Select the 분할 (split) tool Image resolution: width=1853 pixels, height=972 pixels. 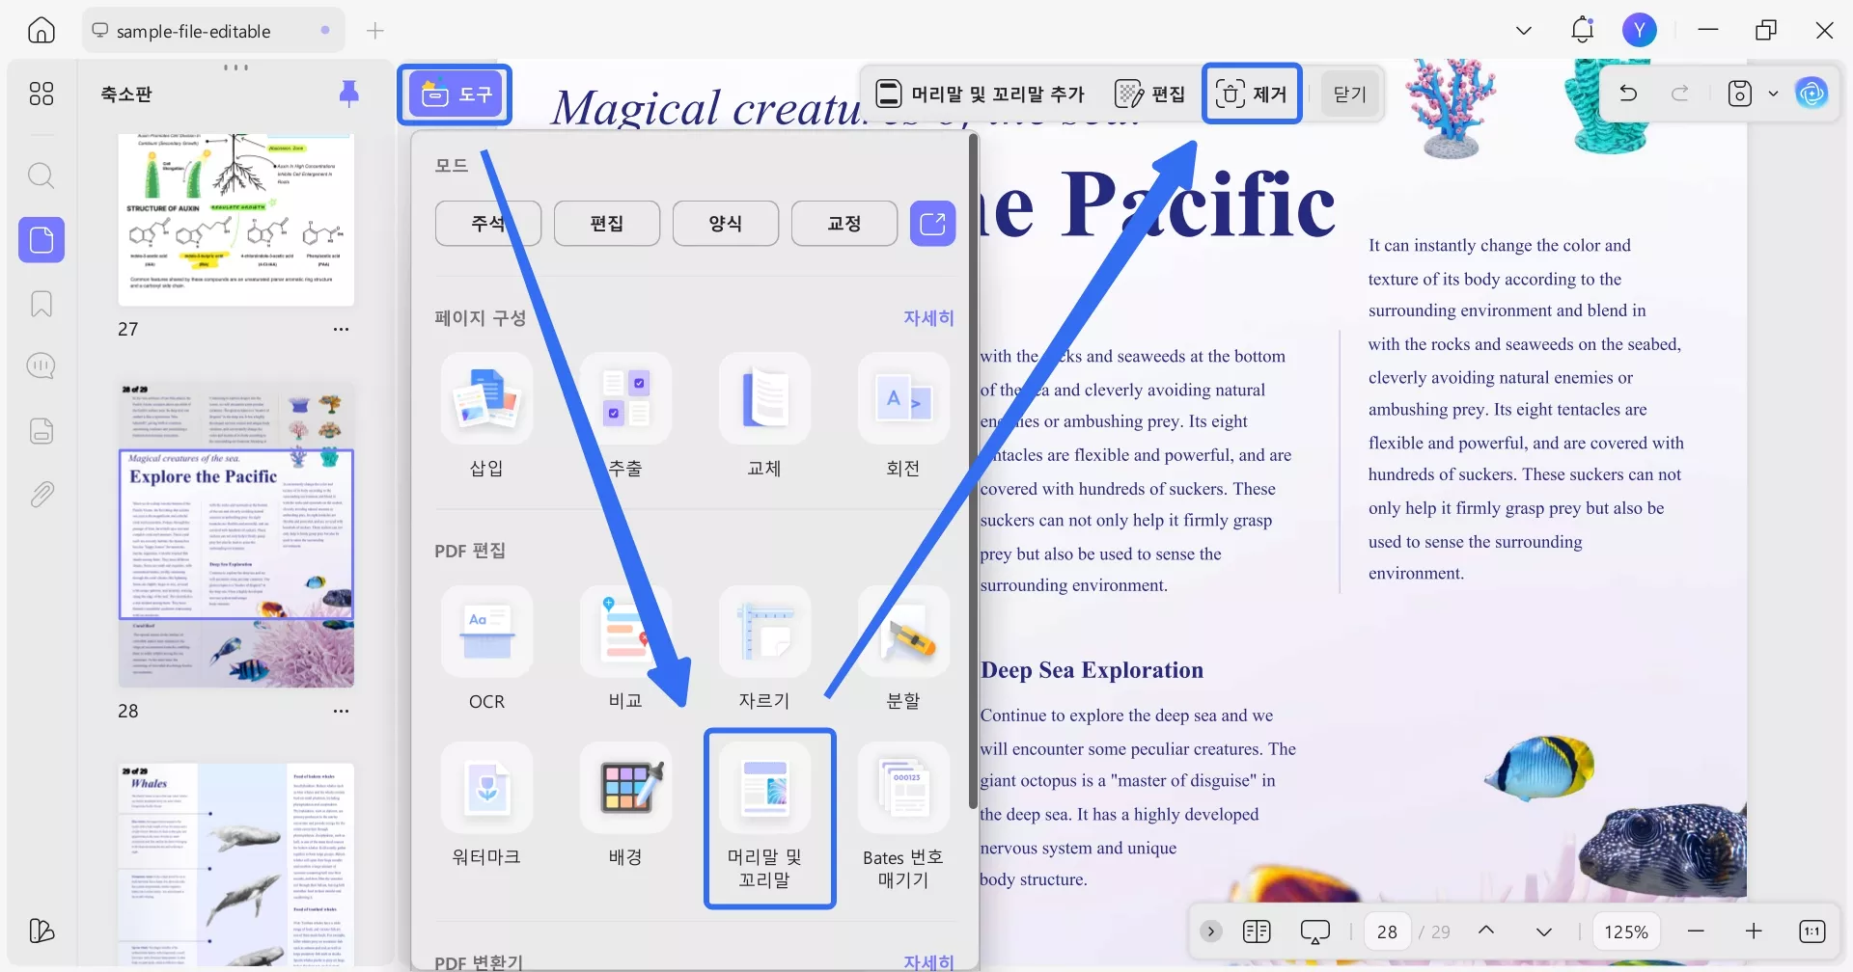pos(902,648)
